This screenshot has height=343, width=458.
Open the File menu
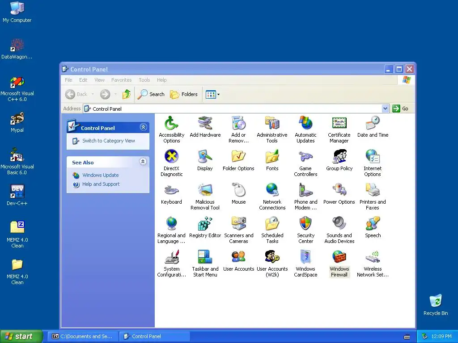(x=68, y=80)
